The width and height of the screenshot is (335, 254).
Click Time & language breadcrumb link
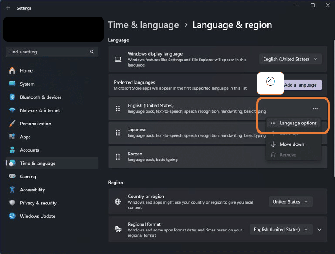[143, 25]
